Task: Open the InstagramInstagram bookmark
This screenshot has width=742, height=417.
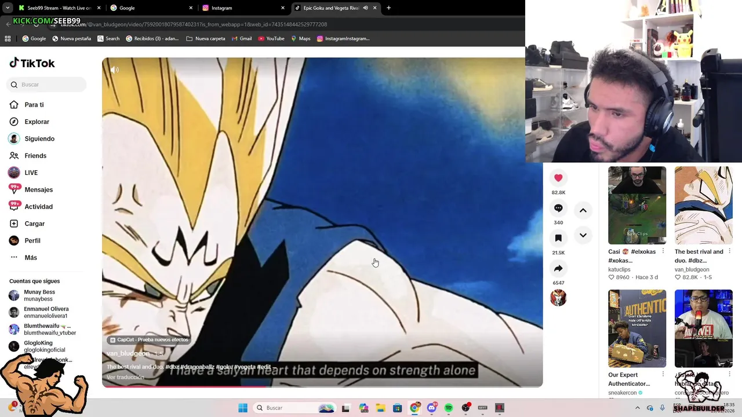Action: pyautogui.click(x=343, y=39)
